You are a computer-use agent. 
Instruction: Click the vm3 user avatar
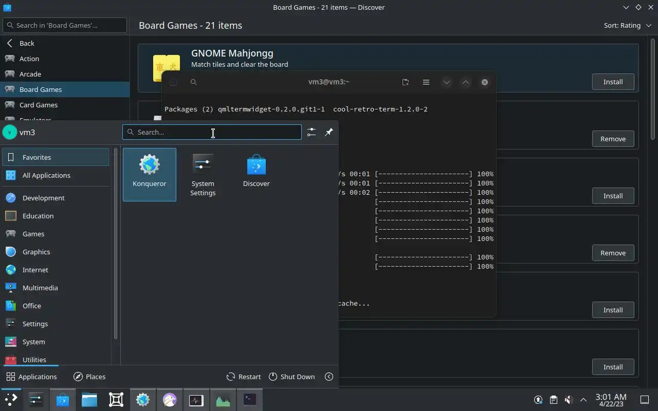click(10, 132)
